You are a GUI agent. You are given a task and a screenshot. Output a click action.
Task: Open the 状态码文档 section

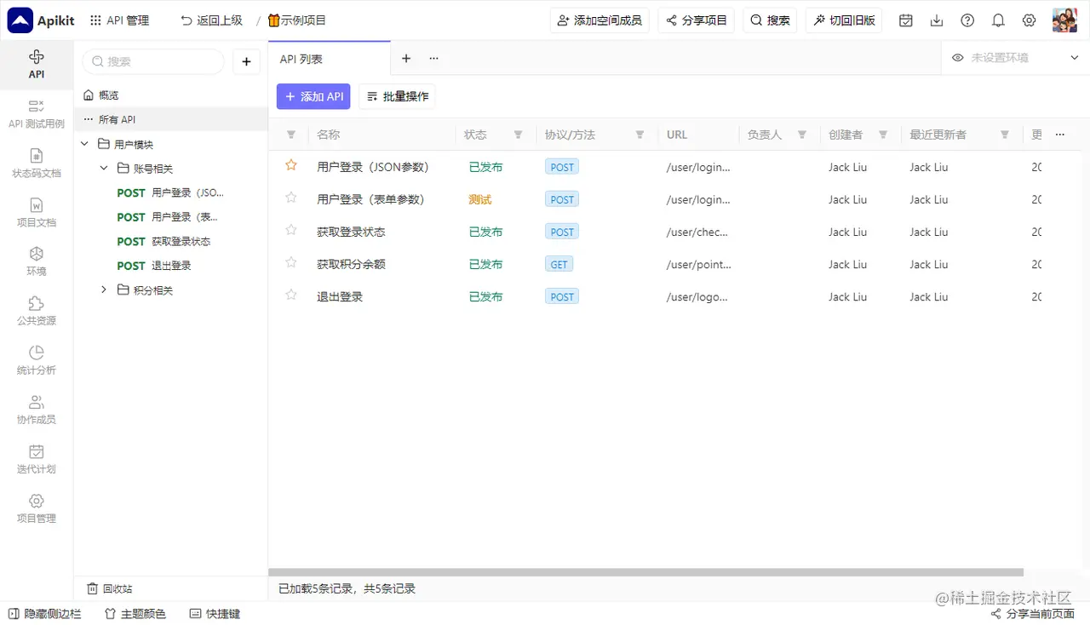36,163
